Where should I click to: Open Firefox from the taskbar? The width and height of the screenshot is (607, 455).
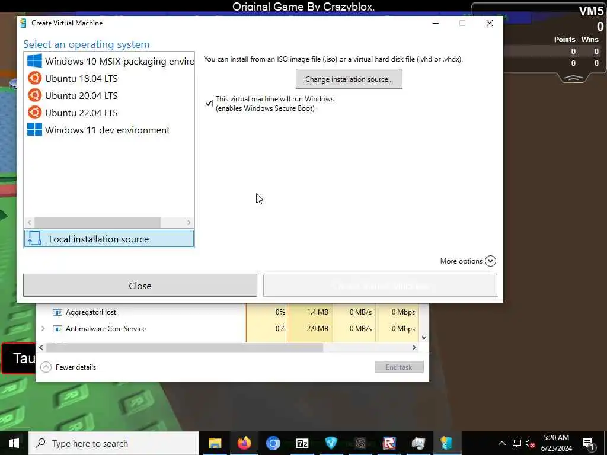tap(244, 443)
